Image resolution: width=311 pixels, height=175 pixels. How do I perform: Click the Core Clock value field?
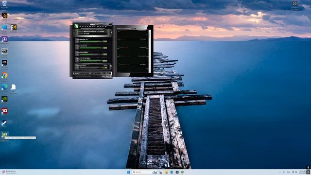click(105, 54)
